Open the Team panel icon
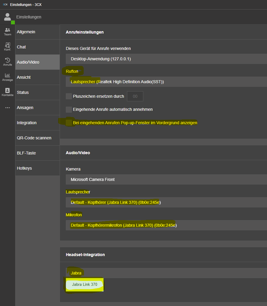Image resolution: width=267 pixels, height=306 pixels. point(7,31)
